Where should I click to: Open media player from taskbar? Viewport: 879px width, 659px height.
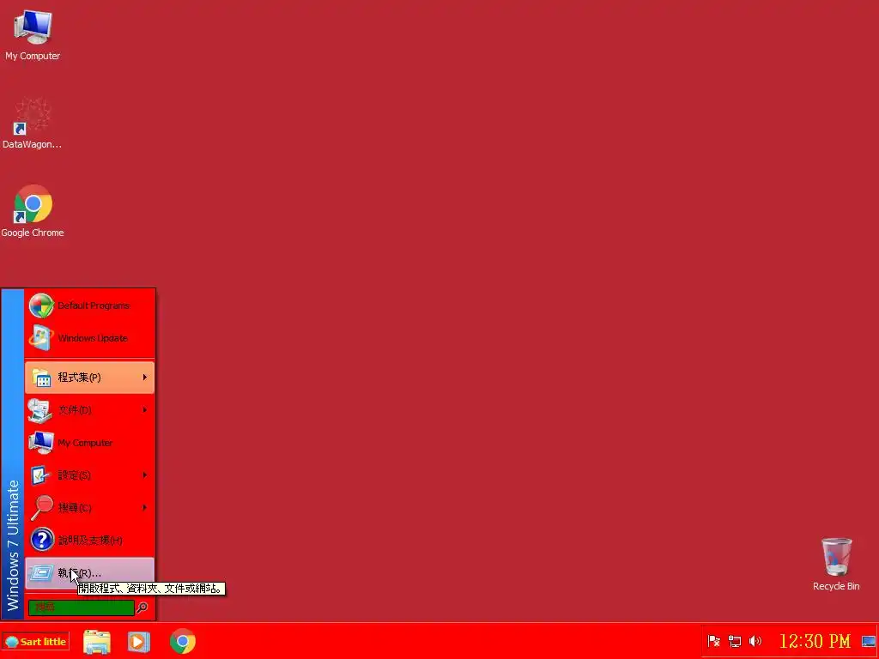(138, 642)
